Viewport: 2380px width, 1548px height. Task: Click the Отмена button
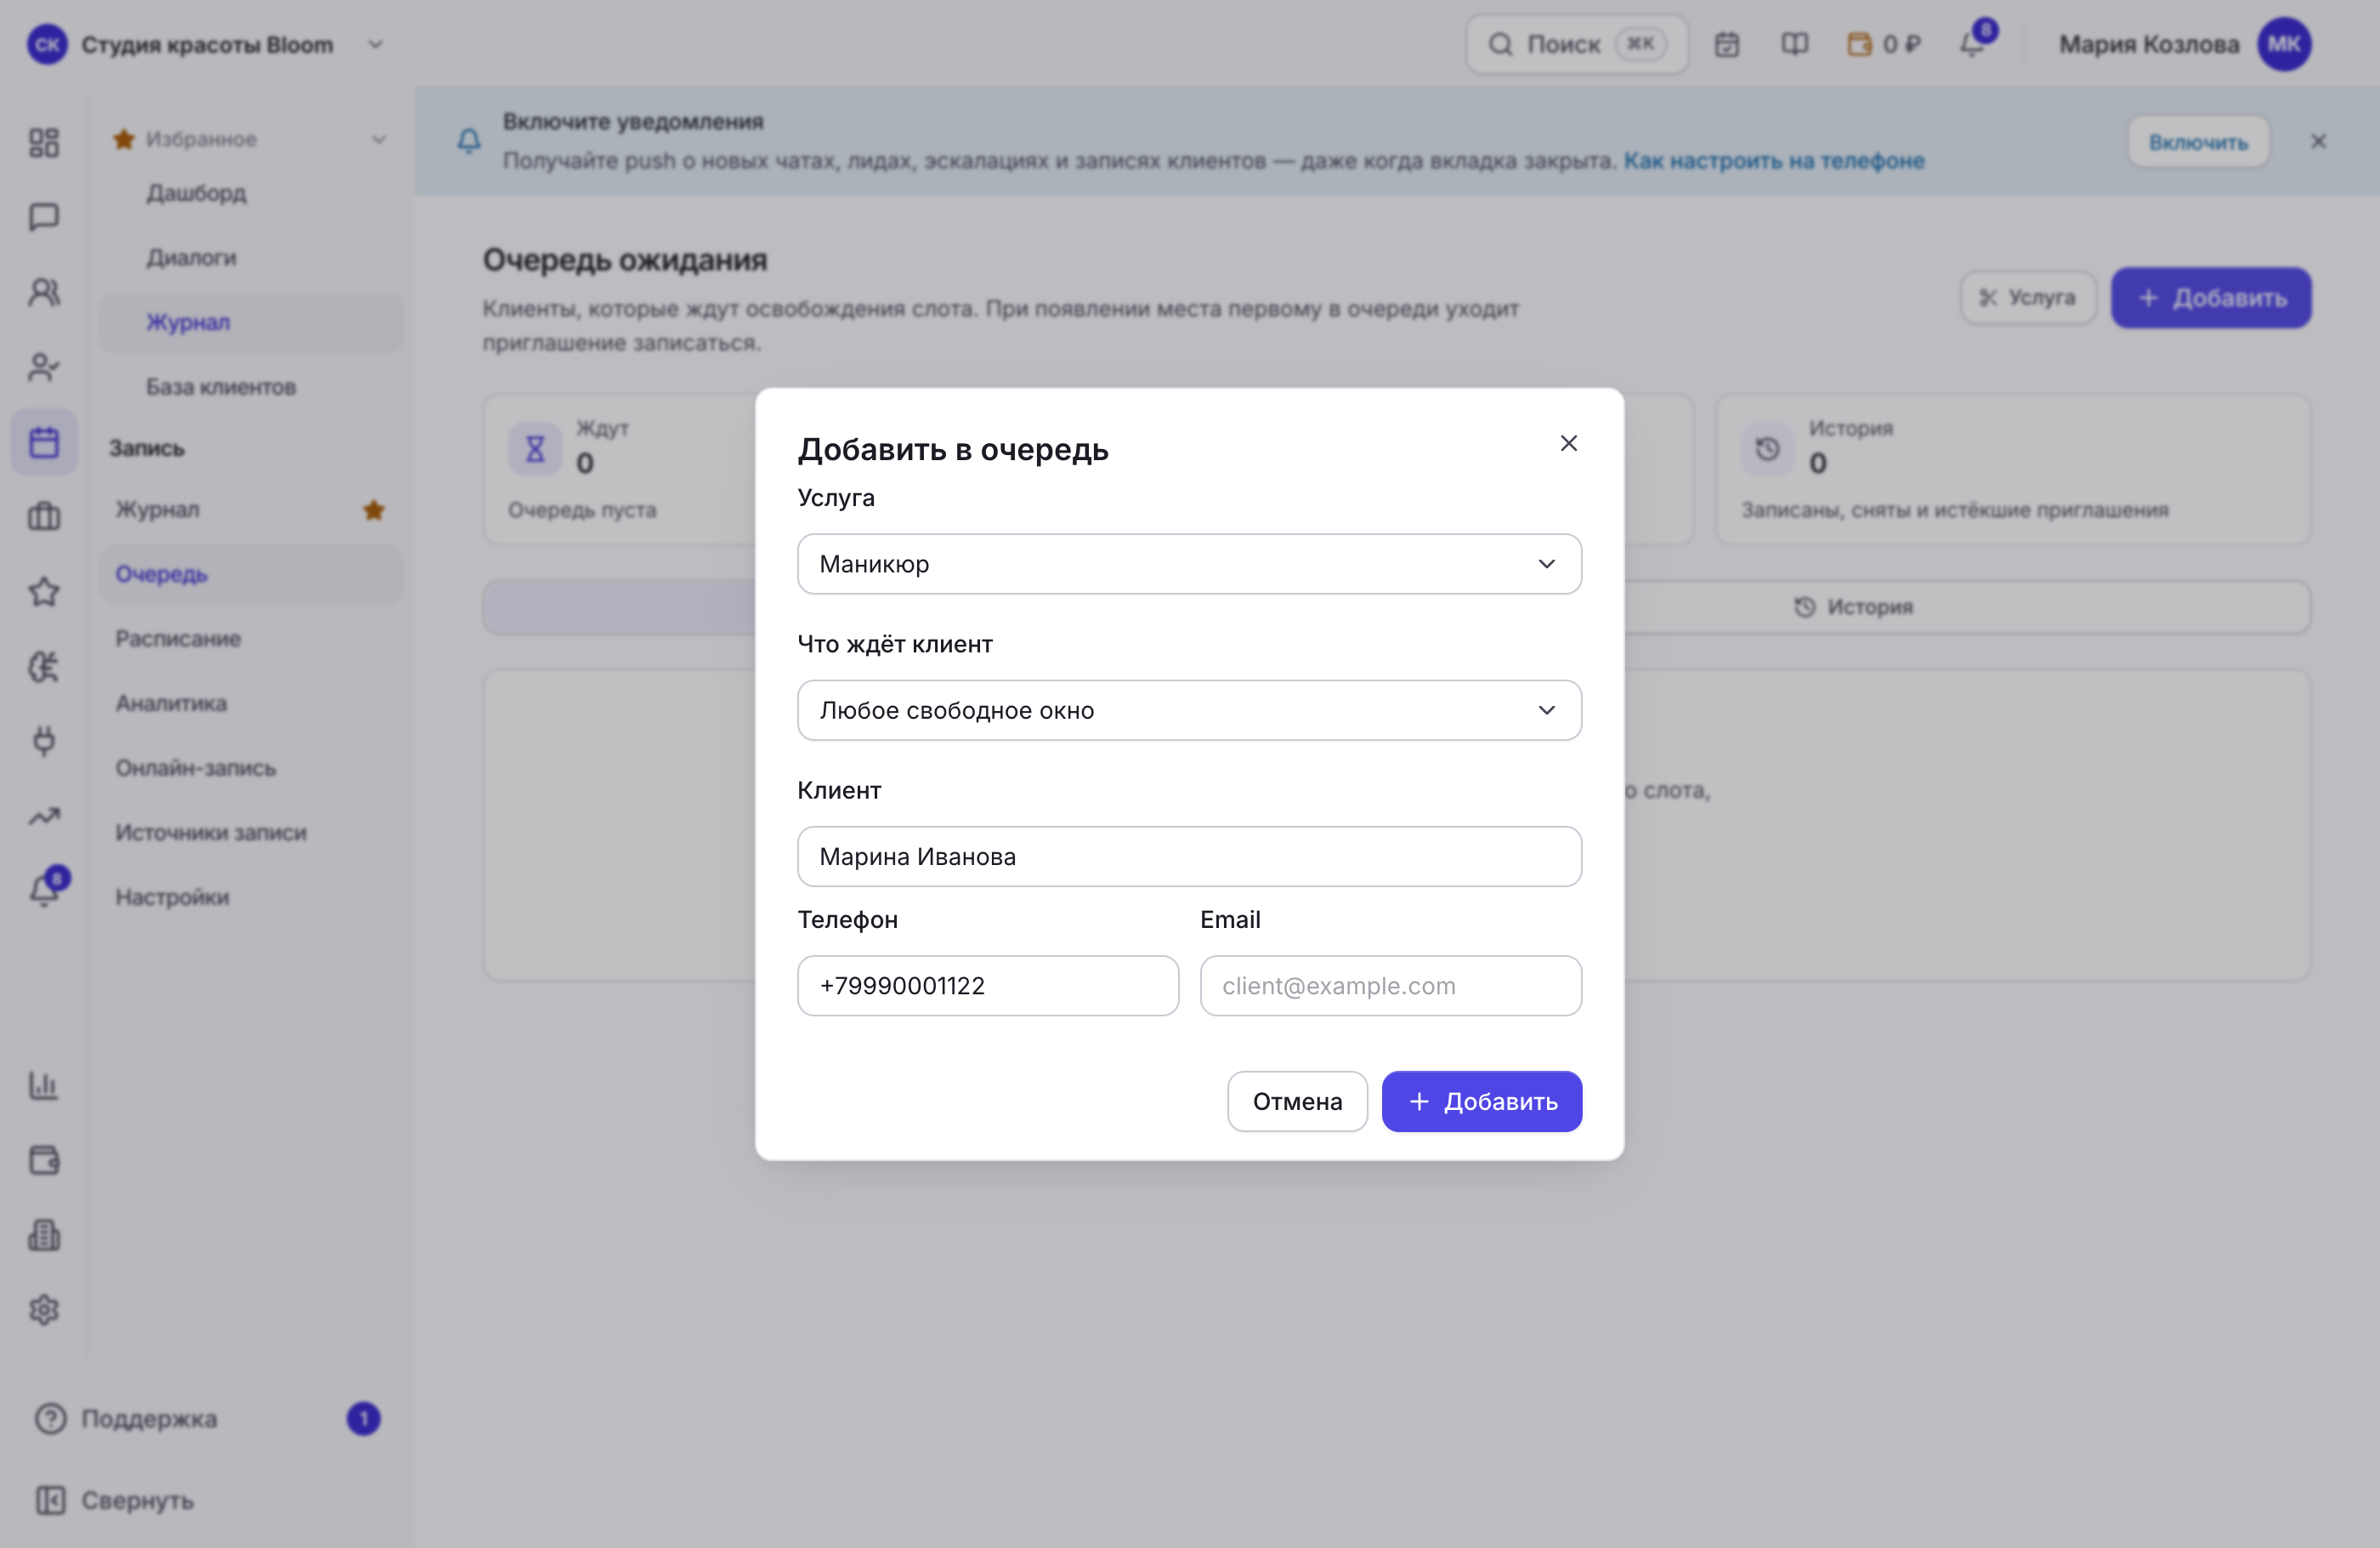click(1297, 1101)
